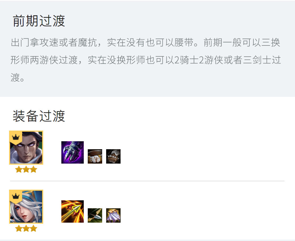
Task: Click three-star rating under female champion
Action: coord(26,228)
